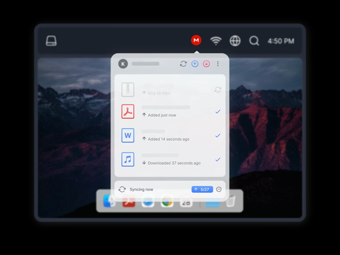Click 'Added 14 seconds ago' text
This screenshot has width=340, height=255.
click(168, 139)
